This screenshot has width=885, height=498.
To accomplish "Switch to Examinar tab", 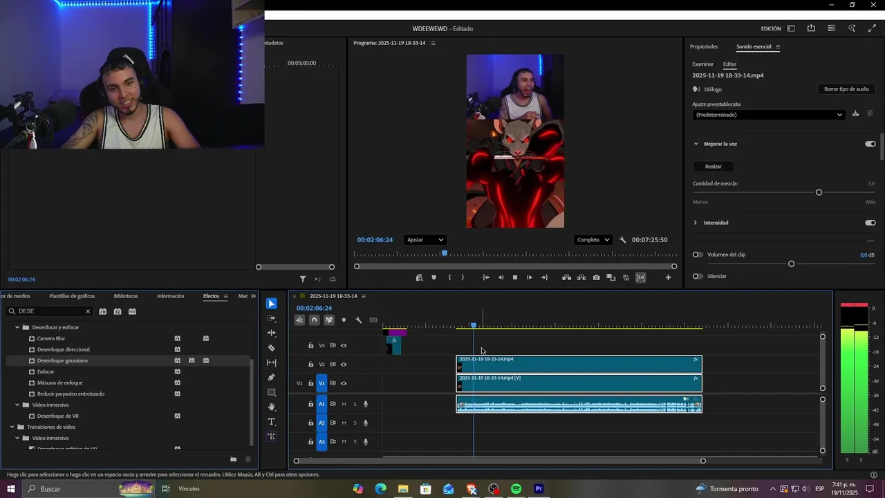I will (x=702, y=64).
